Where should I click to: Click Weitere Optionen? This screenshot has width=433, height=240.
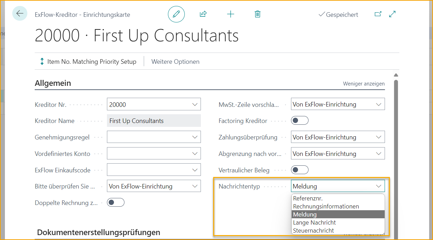(175, 62)
